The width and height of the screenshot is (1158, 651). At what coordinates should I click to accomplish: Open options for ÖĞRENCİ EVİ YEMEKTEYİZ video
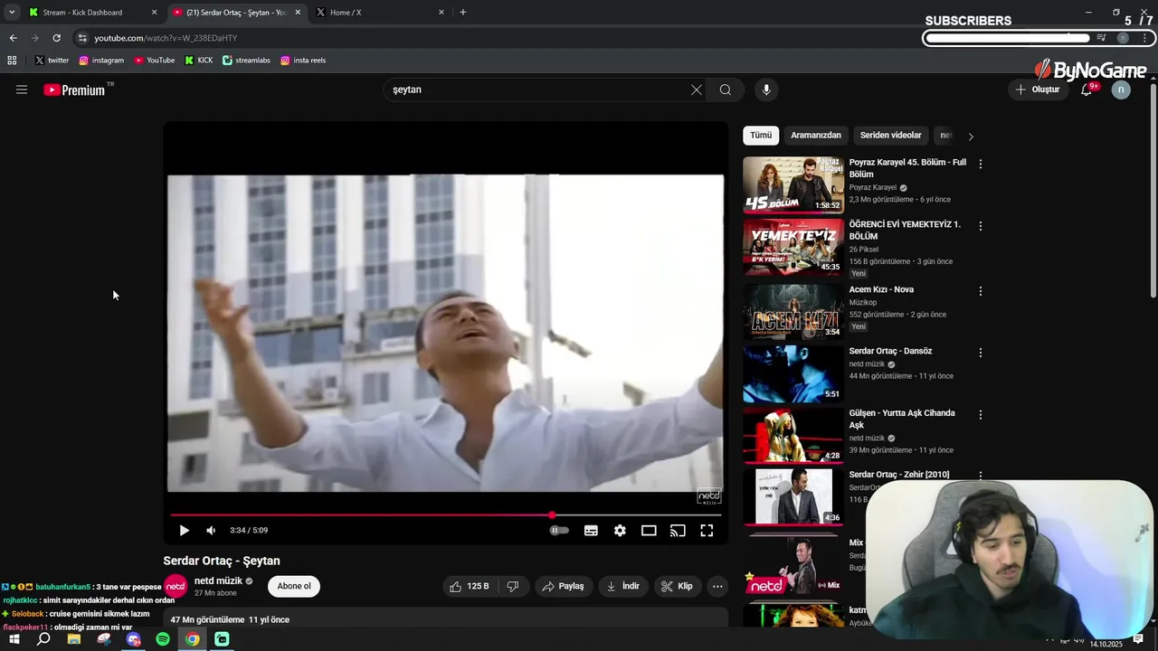click(x=980, y=226)
